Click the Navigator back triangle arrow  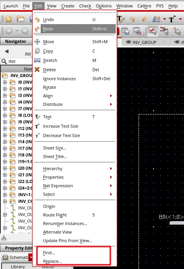[x=7, y=51]
